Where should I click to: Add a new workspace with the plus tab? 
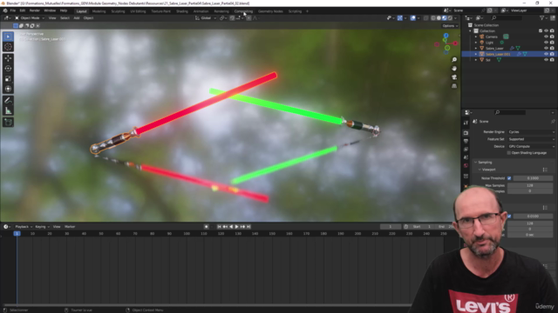tap(308, 11)
